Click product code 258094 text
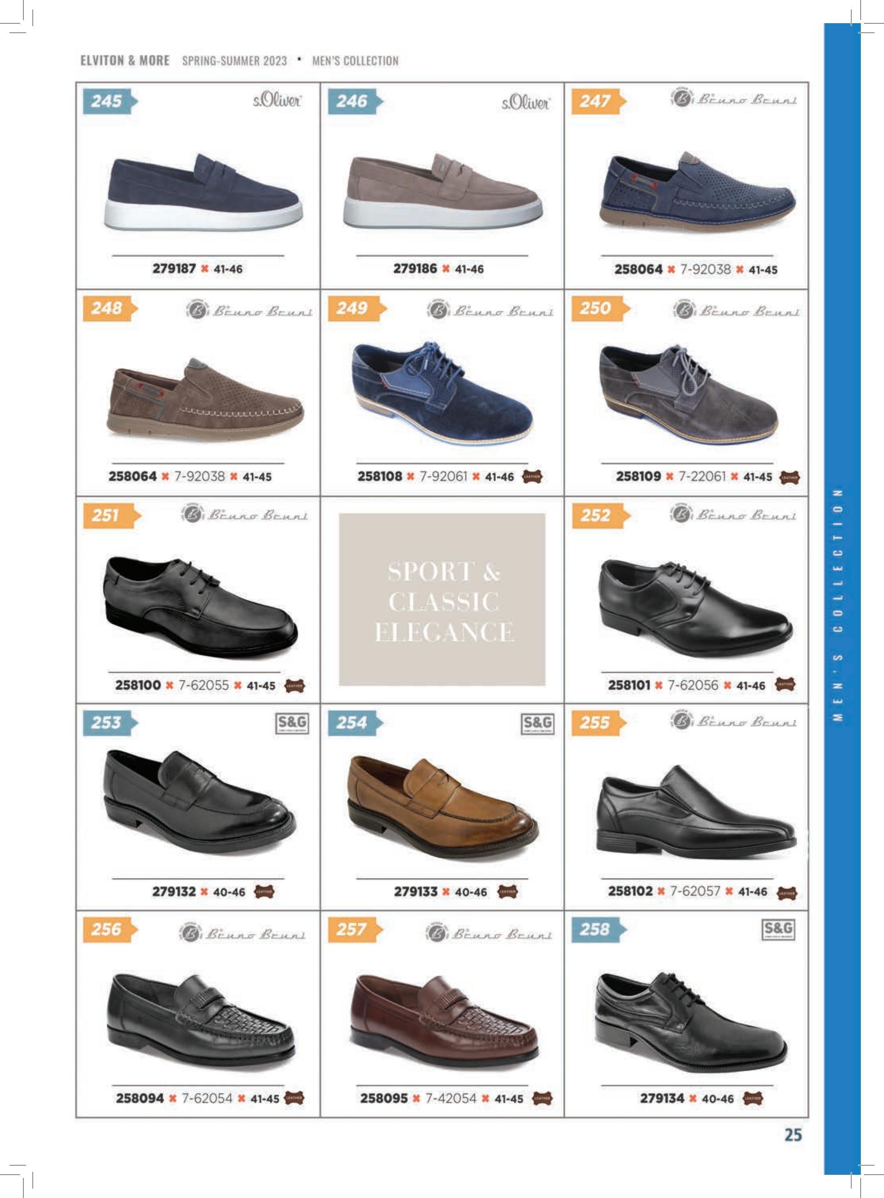884x1198 pixels. (x=140, y=1098)
